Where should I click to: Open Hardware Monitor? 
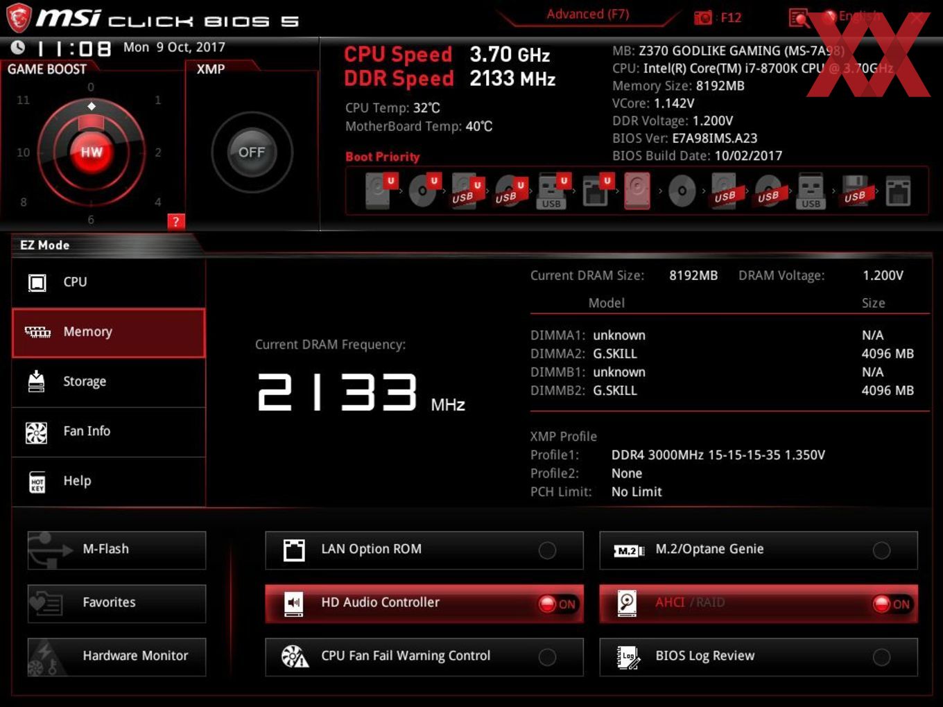pyautogui.click(x=116, y=656)
